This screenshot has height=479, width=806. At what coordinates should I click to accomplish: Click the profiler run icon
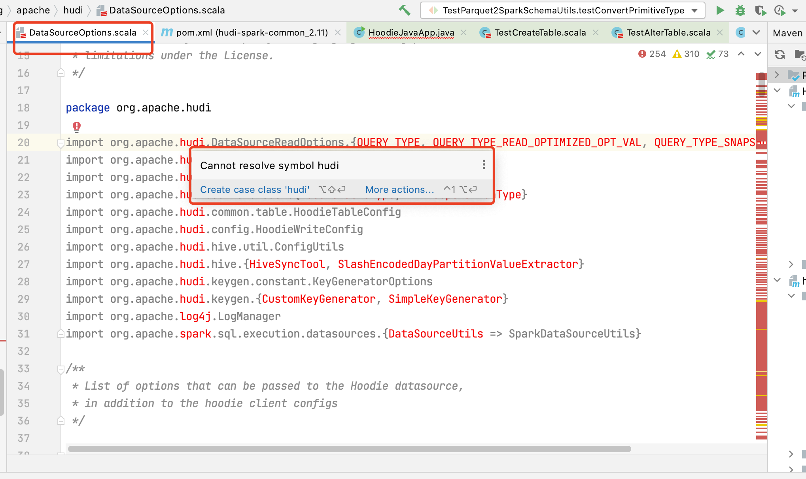click(780, 10)
